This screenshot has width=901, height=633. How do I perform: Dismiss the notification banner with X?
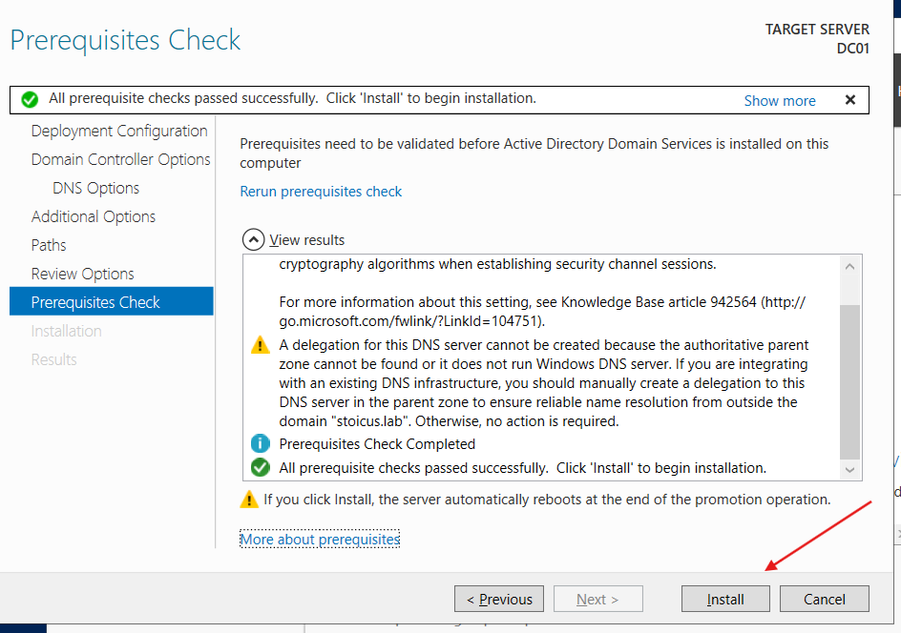[x=850, y=99]
